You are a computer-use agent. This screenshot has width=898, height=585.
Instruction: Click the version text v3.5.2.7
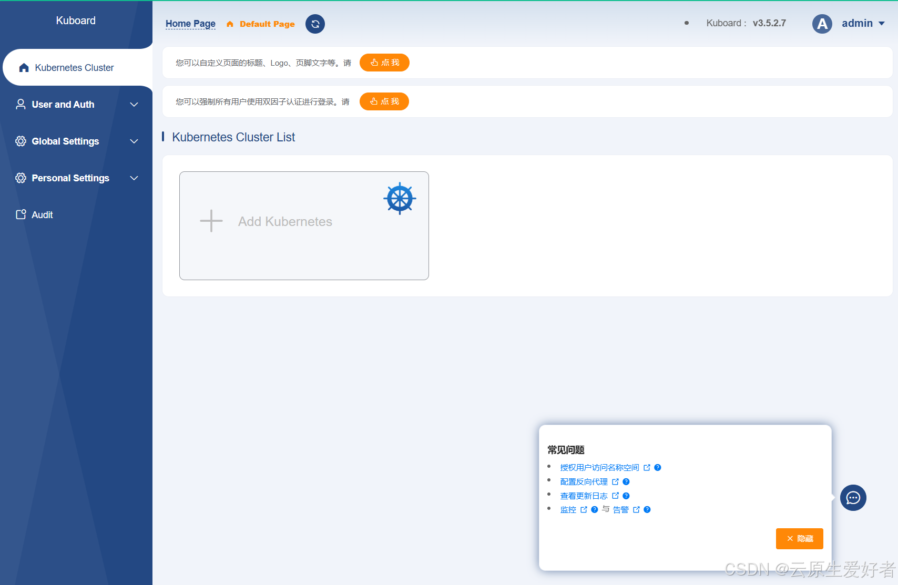769,23
